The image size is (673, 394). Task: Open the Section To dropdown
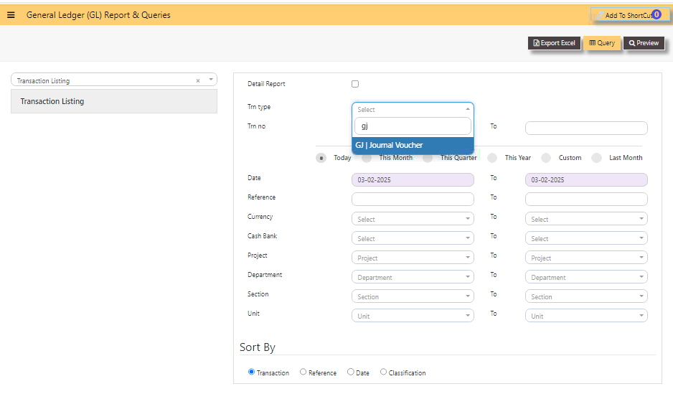(x=586, y=296)
